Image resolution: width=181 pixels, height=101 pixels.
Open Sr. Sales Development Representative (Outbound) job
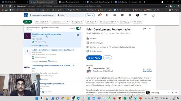(x=53, y=50)
